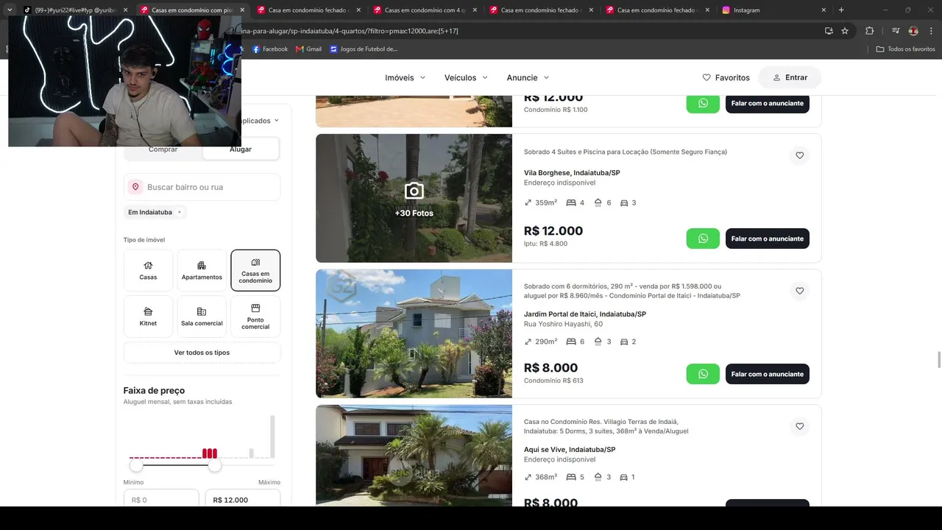Click the page vertical scrollbar thumb
This screenshot has width=942, height=530.
tap(938, 360)
